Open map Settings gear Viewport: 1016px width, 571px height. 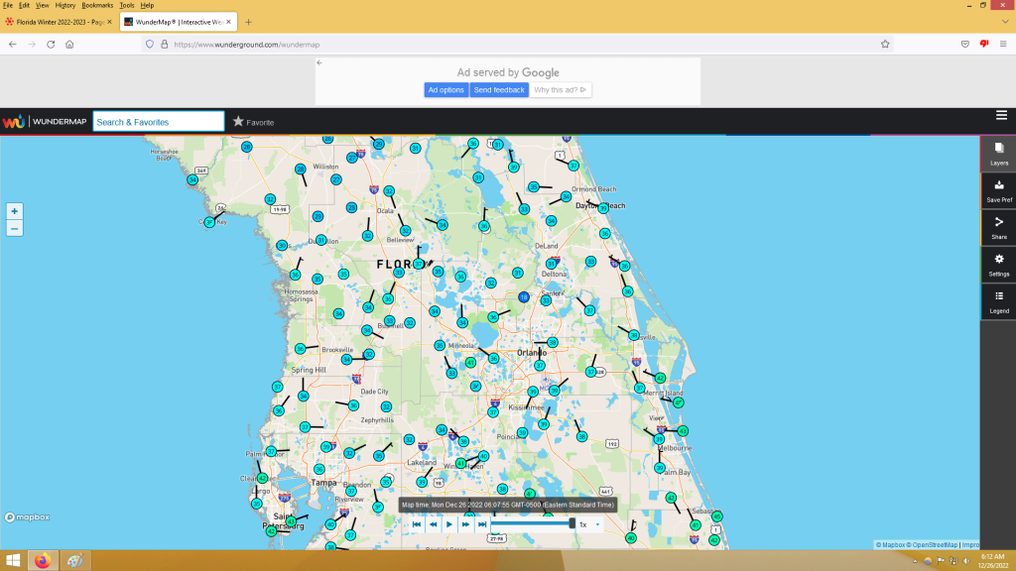pyautogui.click(x=999, y=264)
